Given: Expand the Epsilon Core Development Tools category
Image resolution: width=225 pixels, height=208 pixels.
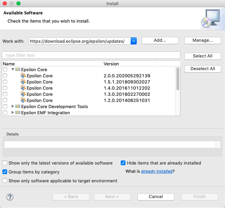Looking at the screenshot, I should pyautogui.click(x=13, y=106).
